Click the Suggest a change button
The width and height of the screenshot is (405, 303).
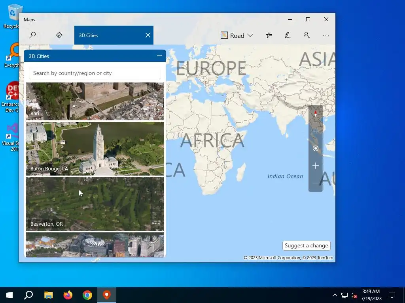pyautogui.click(x=307, y=245)
